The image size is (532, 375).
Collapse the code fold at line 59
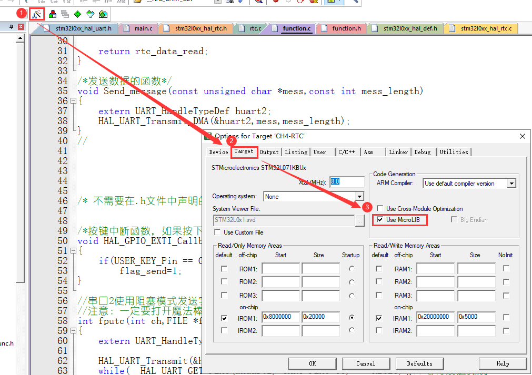pyautogui.click(x=73, y=331)
